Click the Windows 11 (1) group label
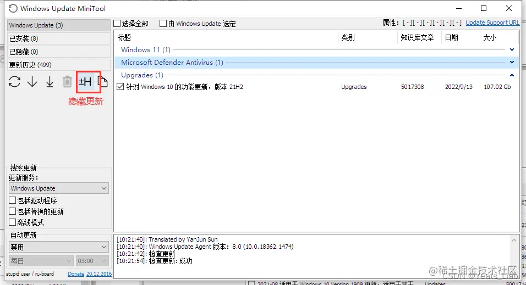 tap(146, 49)
